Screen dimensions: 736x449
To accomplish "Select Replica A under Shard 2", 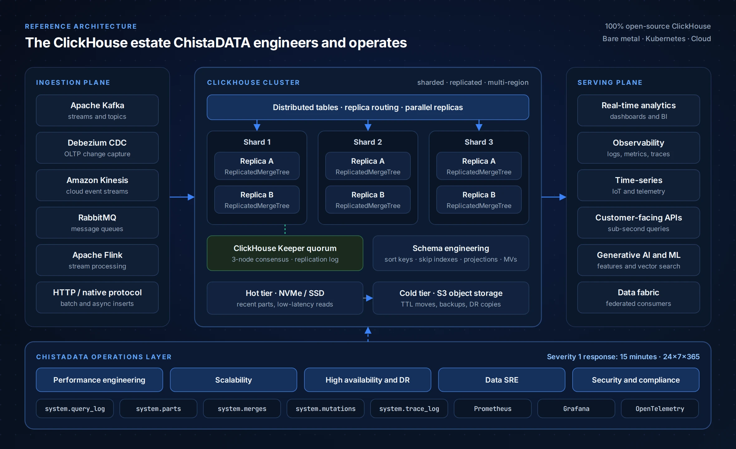I will 368,166.
